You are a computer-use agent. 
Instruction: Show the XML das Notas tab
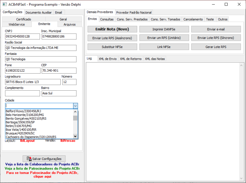(x=155, y=59)
